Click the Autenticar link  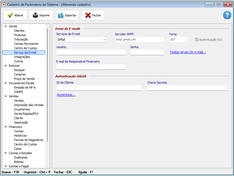(x=66, y=95)
